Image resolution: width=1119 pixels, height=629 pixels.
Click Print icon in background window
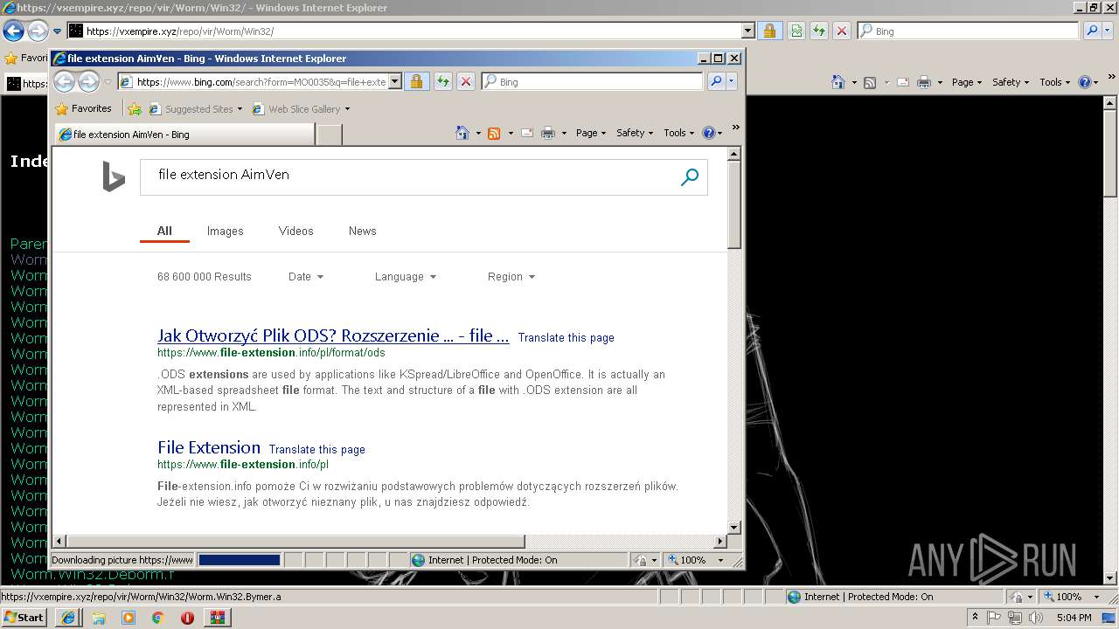pos(924,82)
